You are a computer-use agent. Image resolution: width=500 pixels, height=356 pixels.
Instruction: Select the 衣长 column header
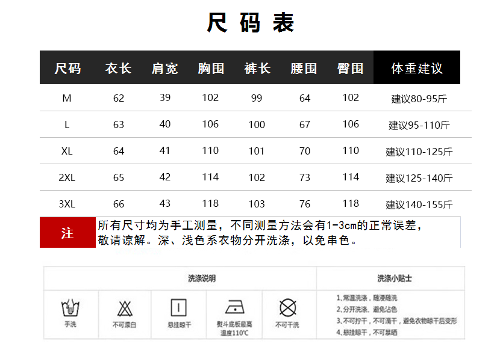tap(118, 69)
